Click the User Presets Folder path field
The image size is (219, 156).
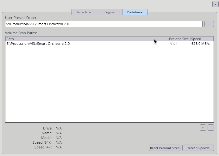[x=104, y=24]
